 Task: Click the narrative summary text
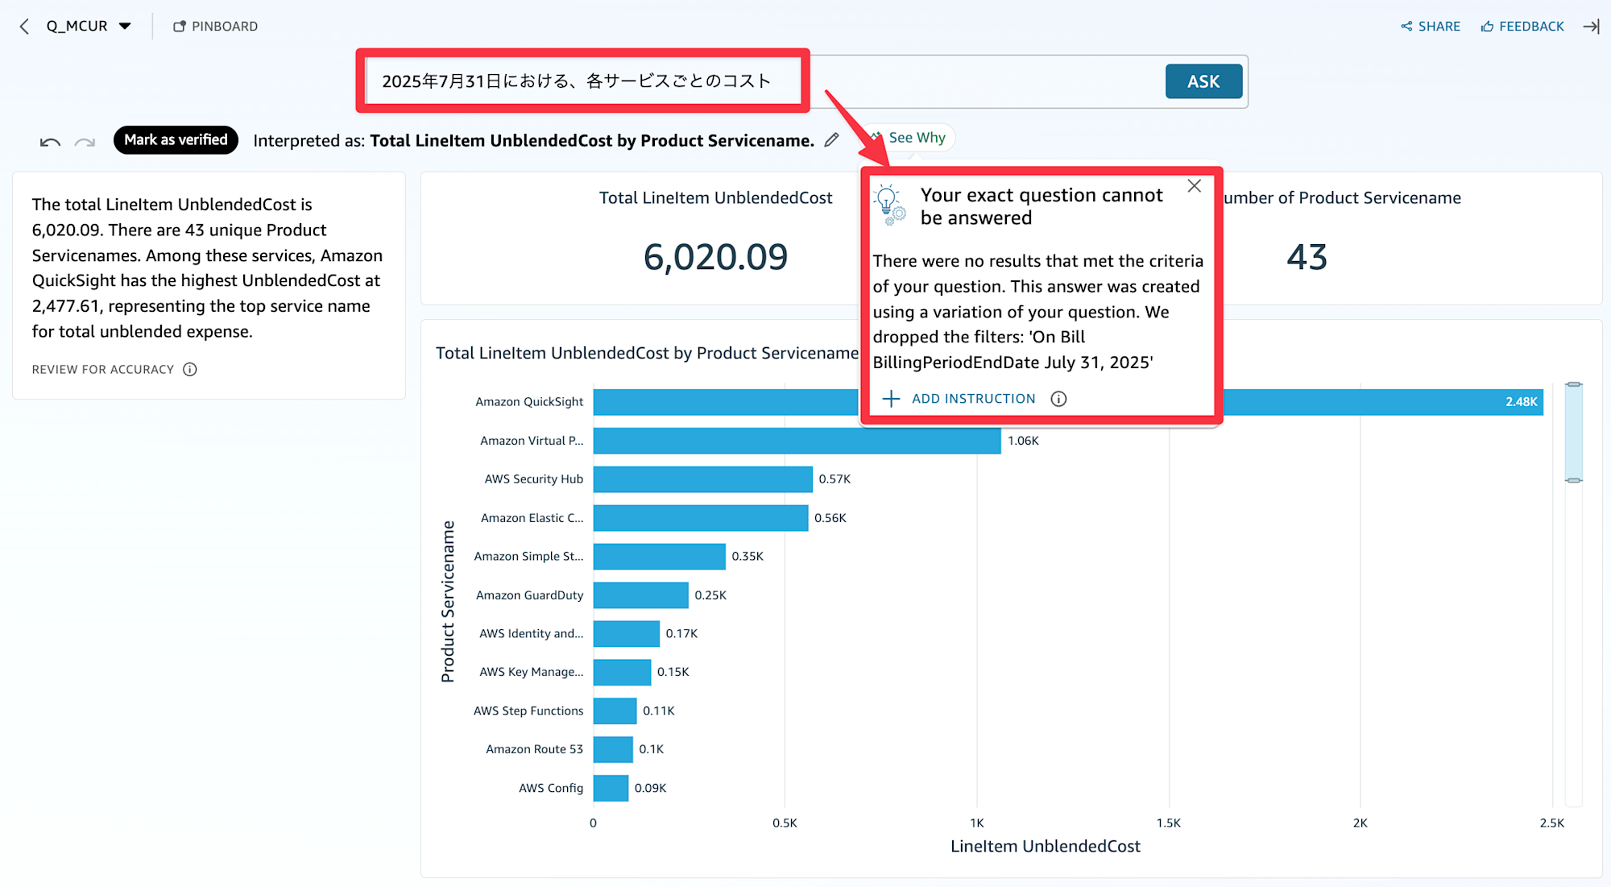coord(207,268)
